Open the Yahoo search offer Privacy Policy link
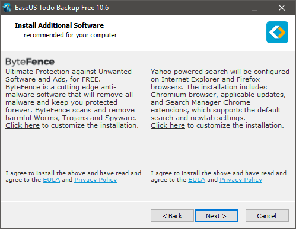 241,180
